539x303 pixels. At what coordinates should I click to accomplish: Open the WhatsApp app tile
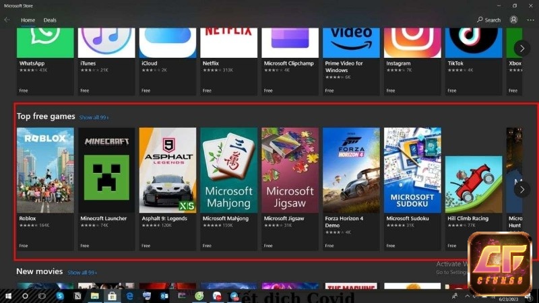[45, 61]
